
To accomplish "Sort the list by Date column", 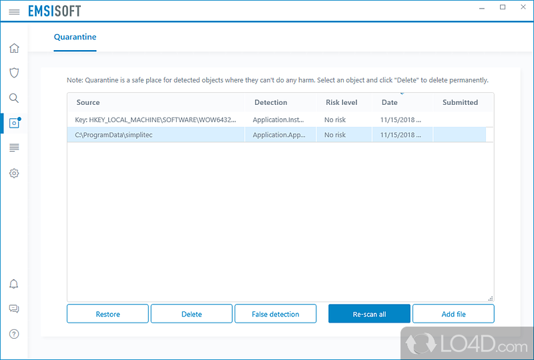I will (389, 102).
